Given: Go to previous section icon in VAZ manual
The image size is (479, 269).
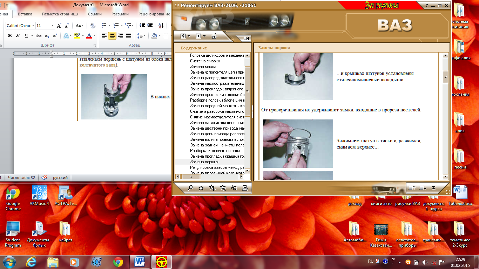Looking at the screenshot, I should pyautogui.click(x=412, y=188).
